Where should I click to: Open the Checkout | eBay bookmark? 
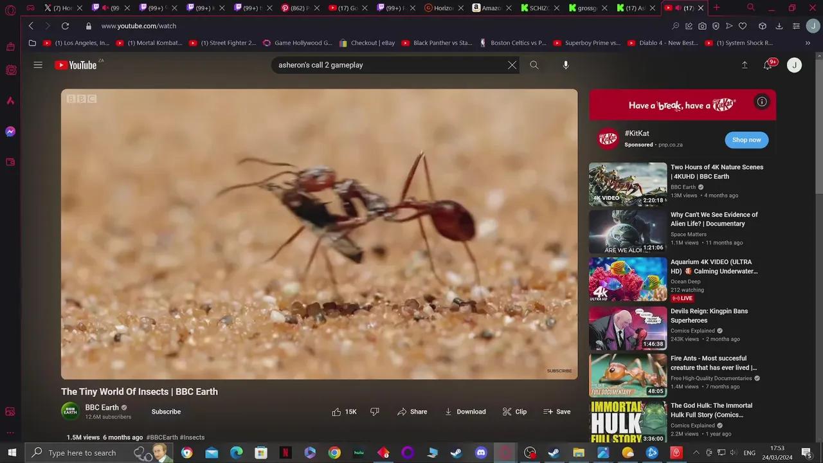point(367,43)
